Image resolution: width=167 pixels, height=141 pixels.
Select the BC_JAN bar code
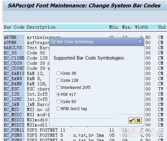[14, 104]
